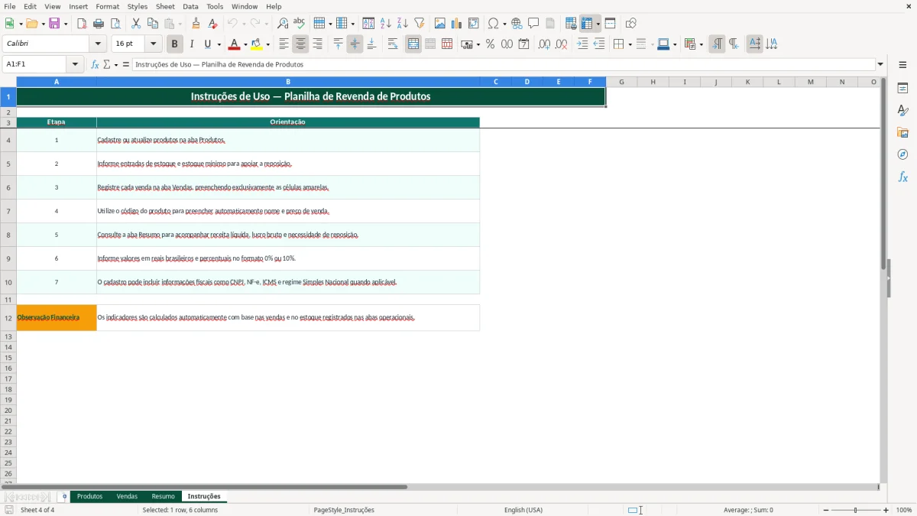Center the cell content vertically
Viewport: 917px width, 516px height.
(x=355, y=44)
